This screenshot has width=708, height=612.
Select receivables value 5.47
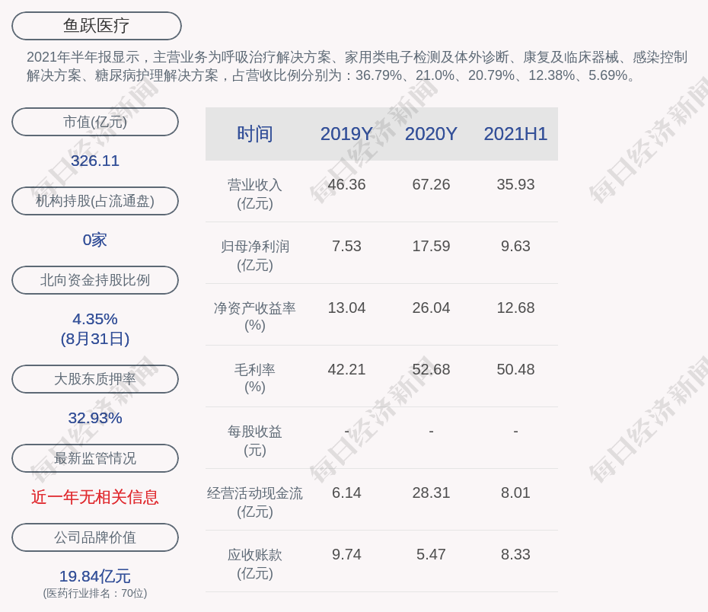431,555
